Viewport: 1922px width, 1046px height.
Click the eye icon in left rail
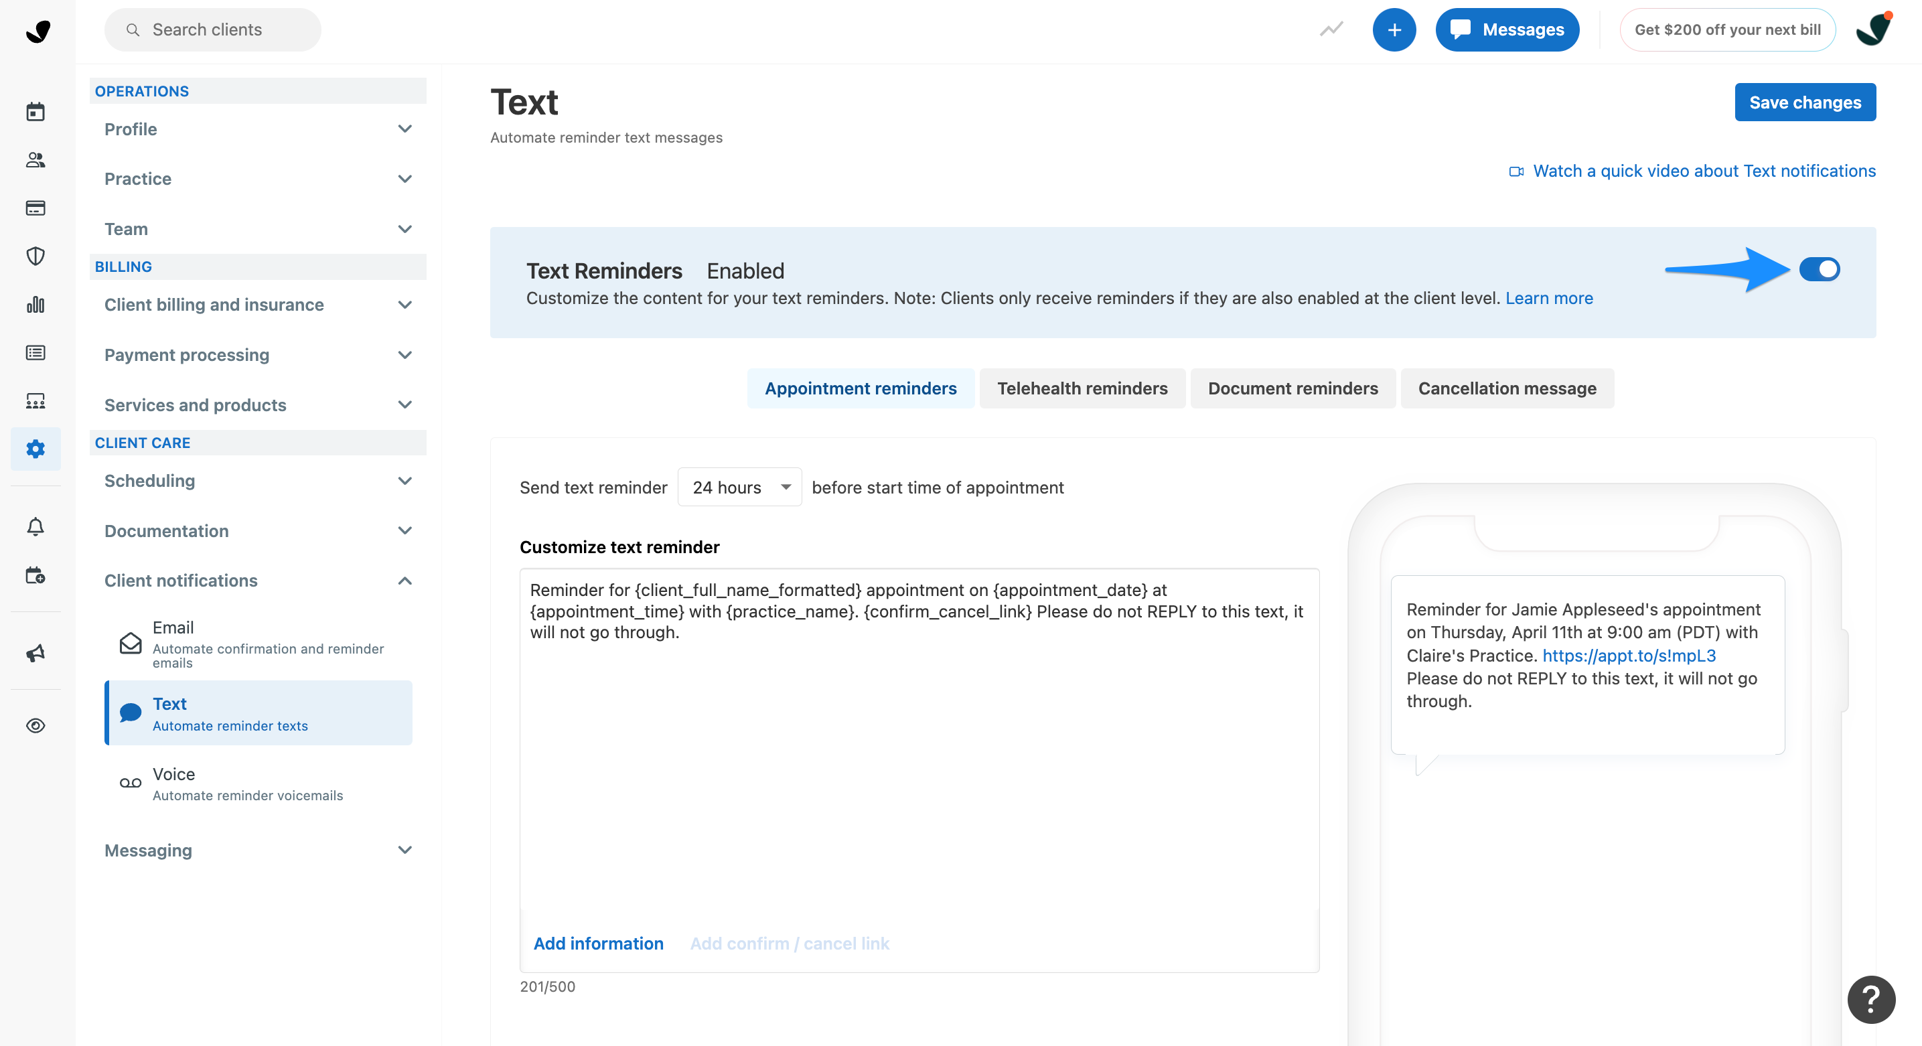point(35,726)
